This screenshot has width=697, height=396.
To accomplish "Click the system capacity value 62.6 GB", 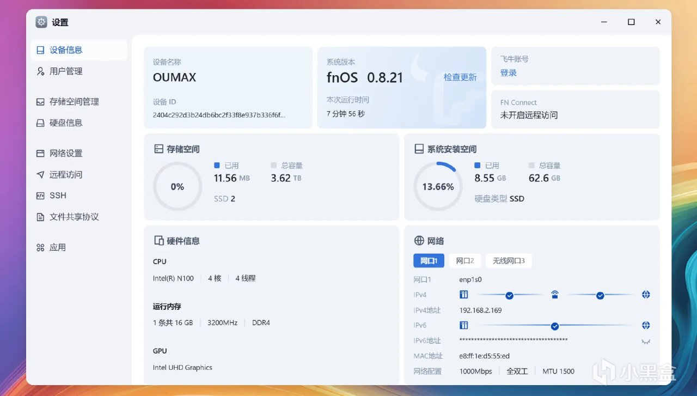I will pyautogui.click(x=545, y=178).
